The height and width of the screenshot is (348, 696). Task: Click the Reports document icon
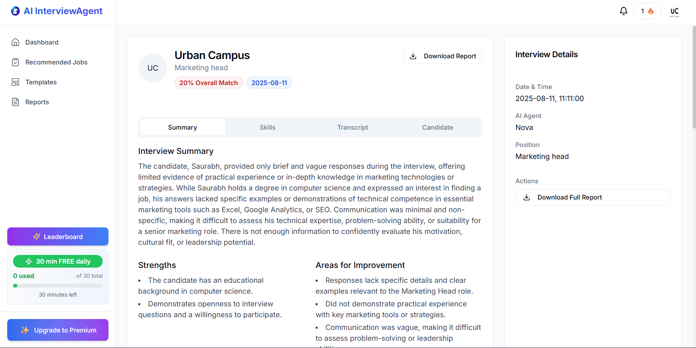tap(15, 102)
